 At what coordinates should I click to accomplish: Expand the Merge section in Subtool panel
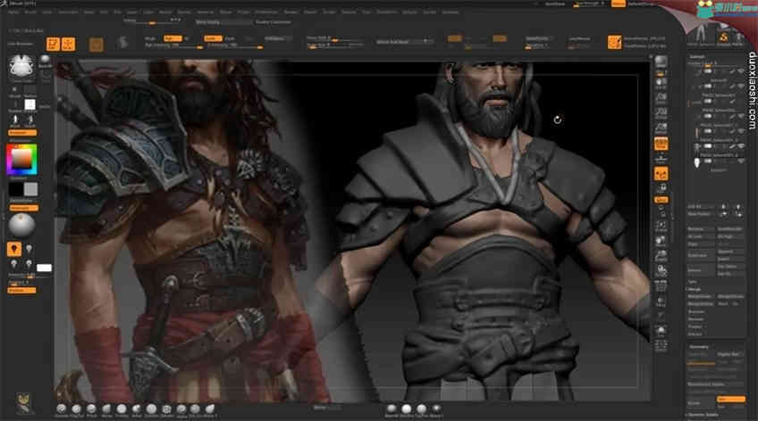tap(695, 289)
